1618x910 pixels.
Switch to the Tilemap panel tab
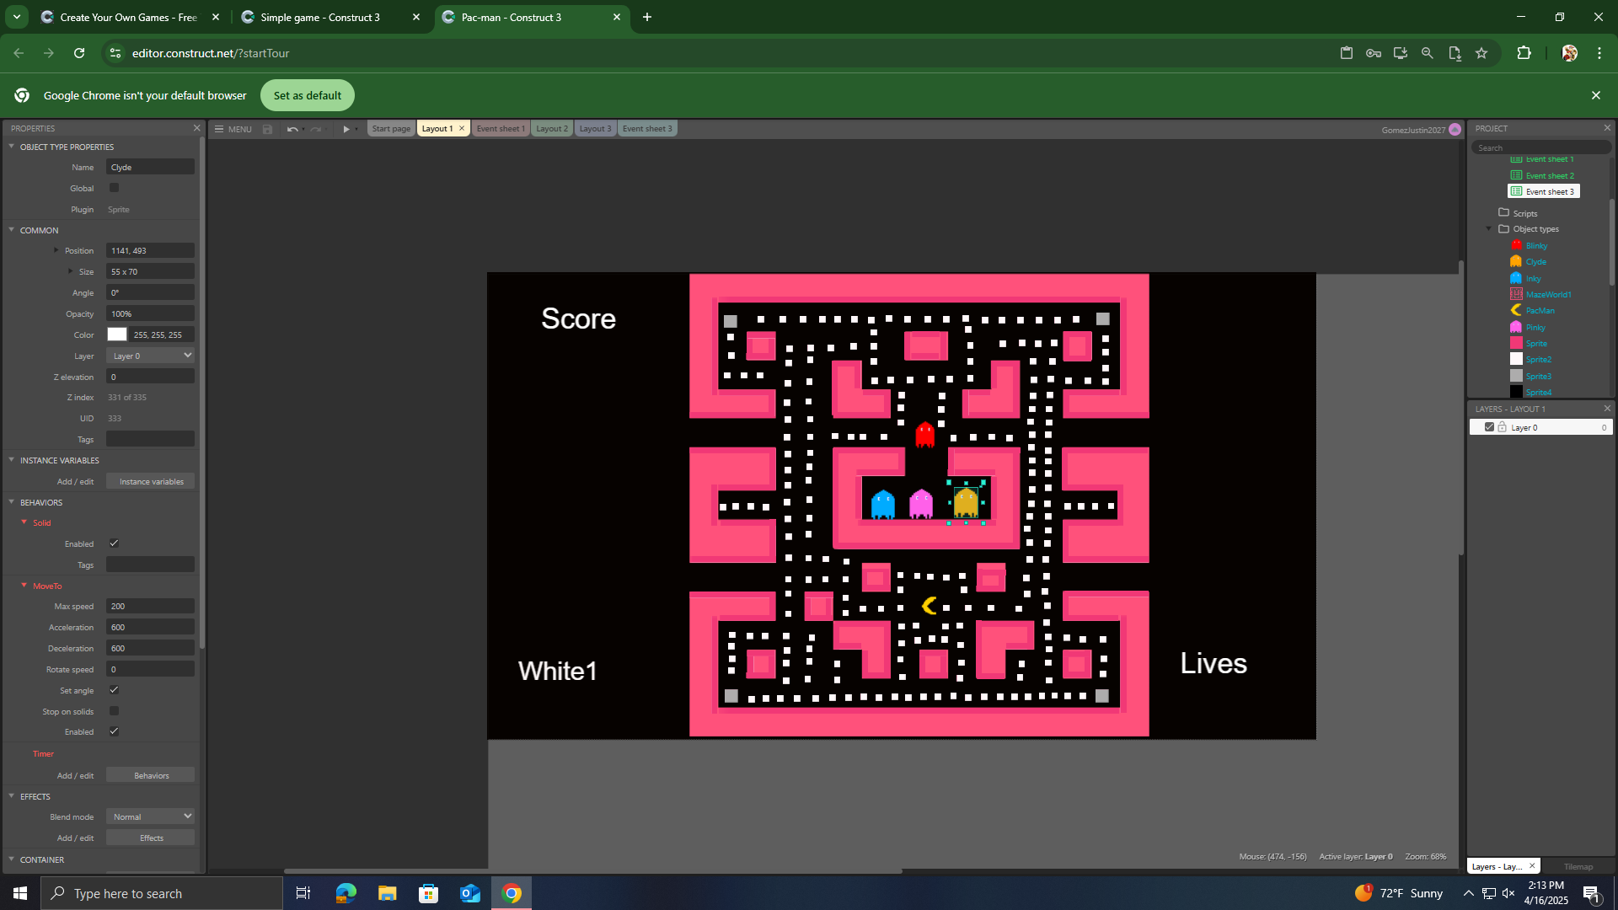pos(1578,866)
